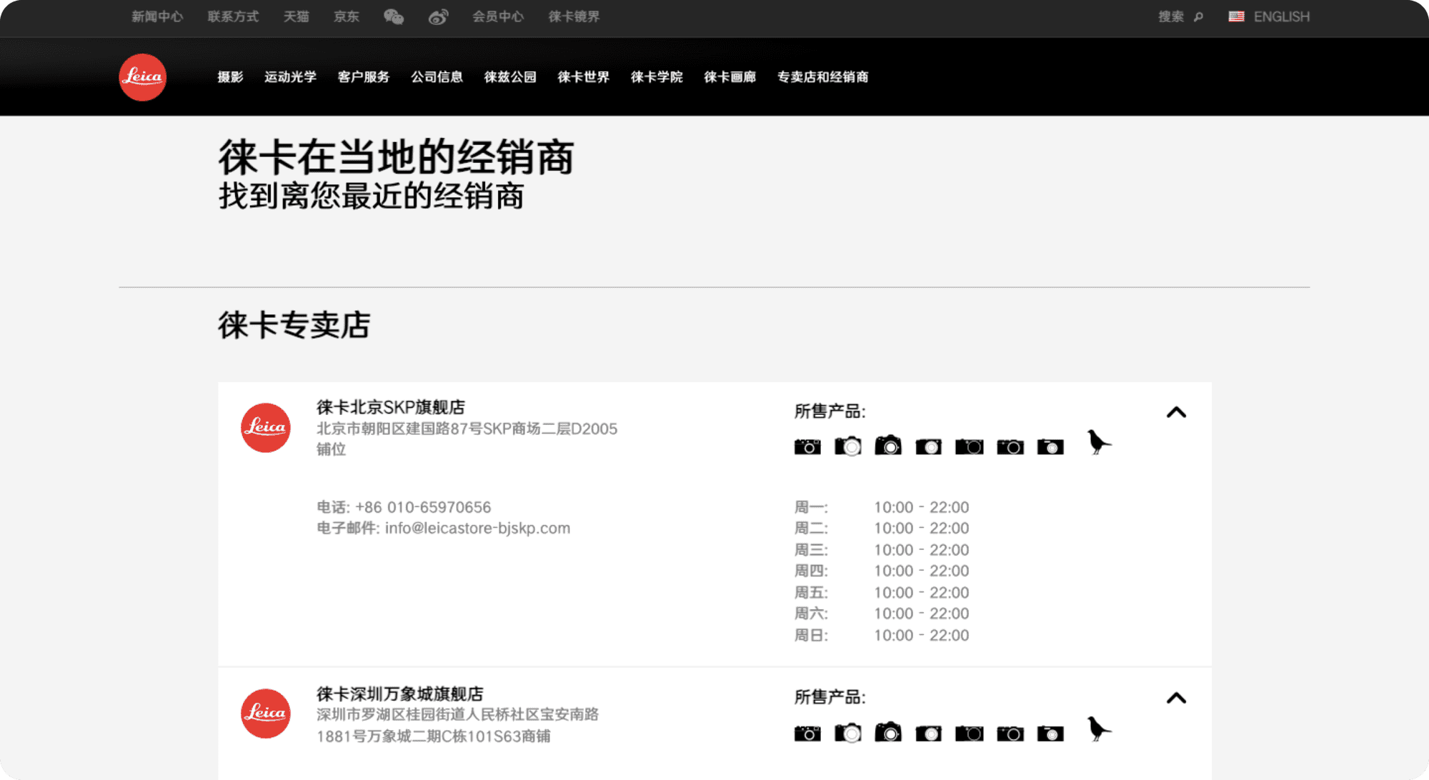
Task: Open the 专卖店和经销商 menu
Action: [x=823, y=77]
